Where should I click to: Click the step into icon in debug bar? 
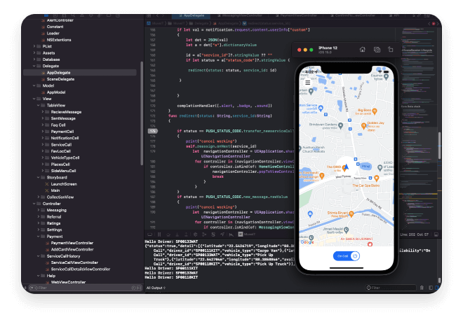[177, 234]
